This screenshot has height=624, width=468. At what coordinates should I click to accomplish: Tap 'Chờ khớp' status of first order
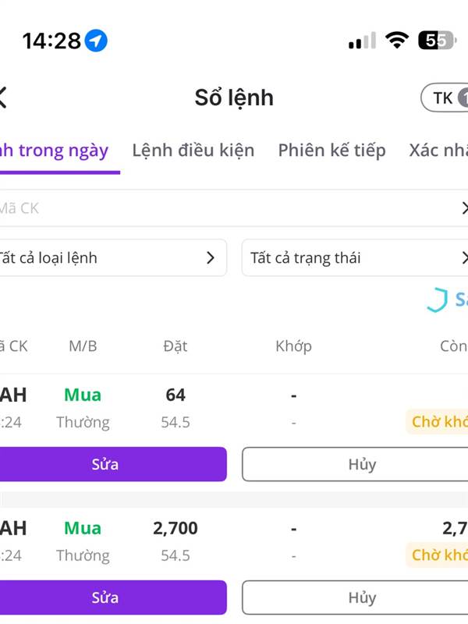click(438, 422)
